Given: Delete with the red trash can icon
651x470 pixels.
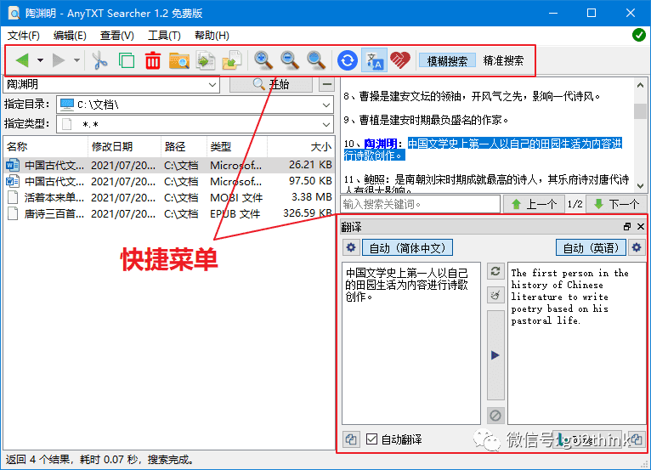Looking at the screenshot, I should coord(153,60).
